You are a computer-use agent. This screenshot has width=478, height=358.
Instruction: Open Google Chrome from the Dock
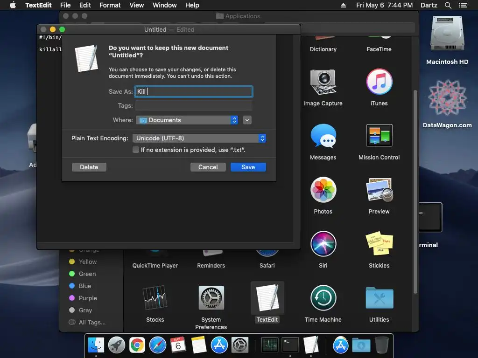click(x=137, y=345)
